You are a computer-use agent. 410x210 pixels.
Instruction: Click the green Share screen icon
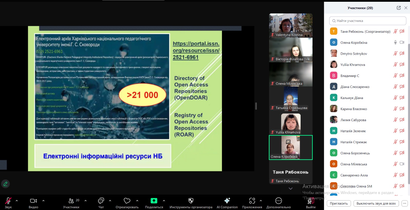click(154, 201)
